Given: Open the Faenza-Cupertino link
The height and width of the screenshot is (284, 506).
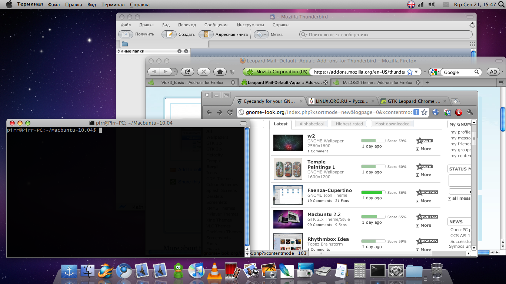Looking at the screenshot, I should pyautogui.click(x=330, y=190).
